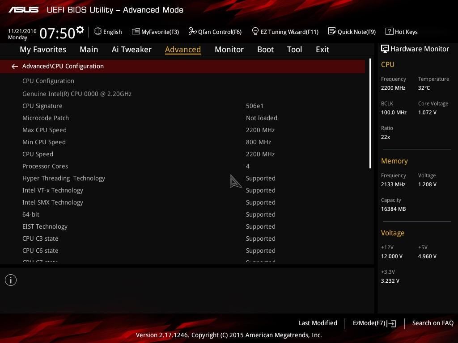Select the EIST Technology row
This screenshot has width=458, height=343.
point(182,226)
